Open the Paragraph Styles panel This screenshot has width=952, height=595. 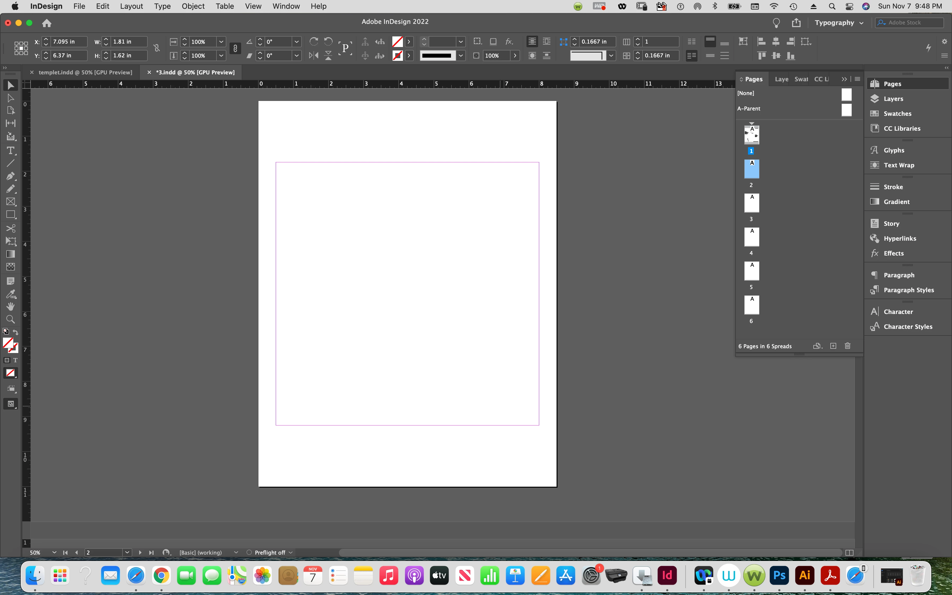coord(908,290)
